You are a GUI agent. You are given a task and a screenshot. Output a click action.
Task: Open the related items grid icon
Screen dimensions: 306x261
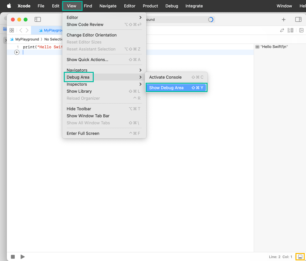[x=12, y=30]
